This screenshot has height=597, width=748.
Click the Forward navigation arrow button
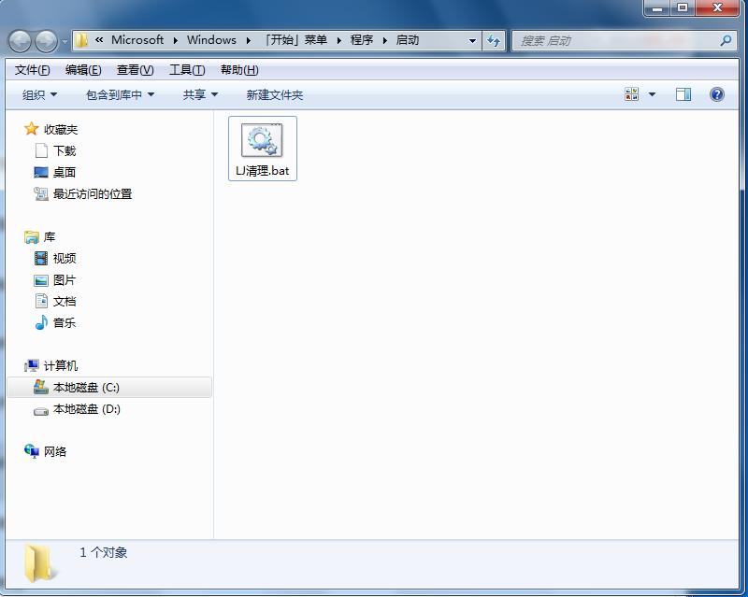(x=46, y=41)
